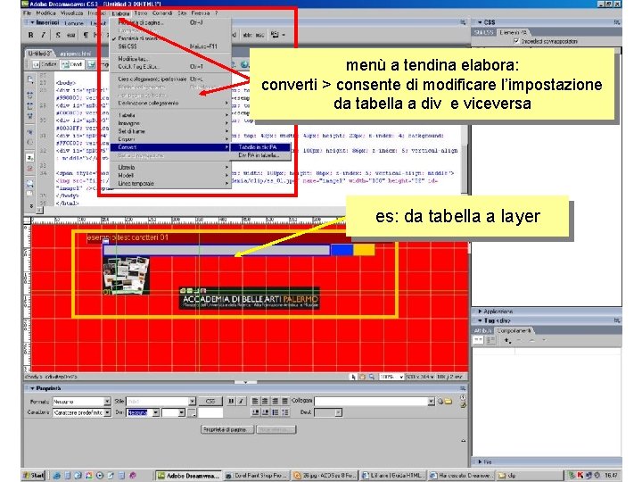
Task: Click the Highlight Invalid Code toolbar icon
Action: click(x=30, y=168)
